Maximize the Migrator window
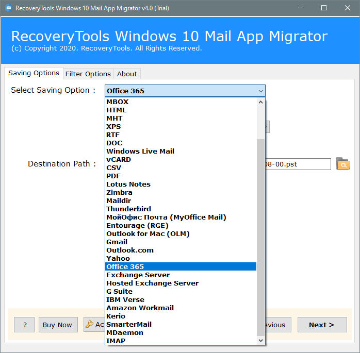Screen dimensions: 360x353 (x=324, y=8)
